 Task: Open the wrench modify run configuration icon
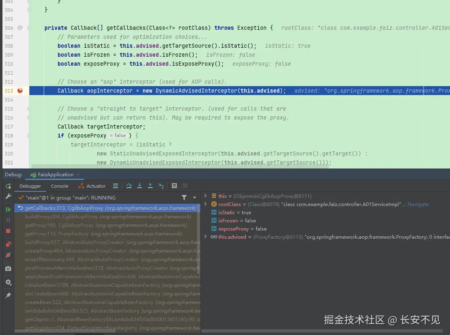pos(8,196)
